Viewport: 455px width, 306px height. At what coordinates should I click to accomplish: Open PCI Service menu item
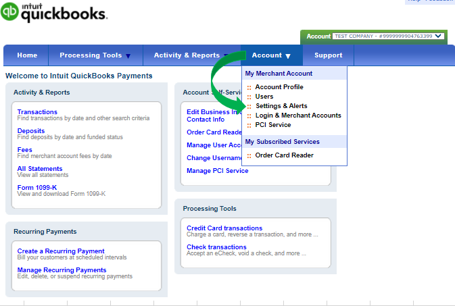272,125
